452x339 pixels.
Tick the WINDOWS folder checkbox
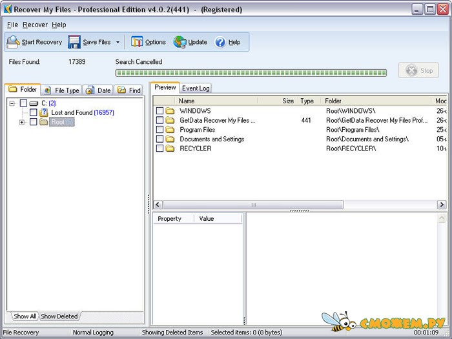159,110
